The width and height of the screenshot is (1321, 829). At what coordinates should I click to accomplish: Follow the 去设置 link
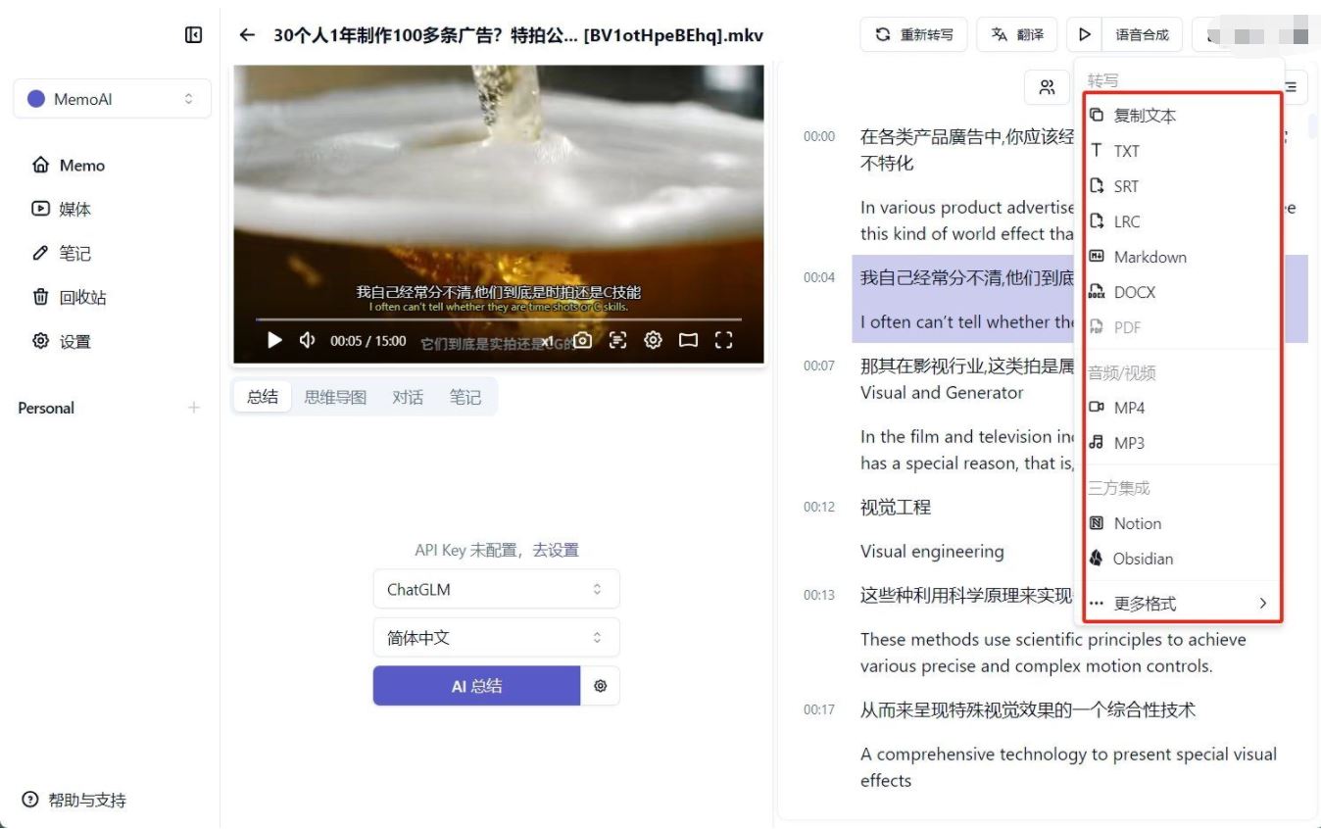tap(556, 550)
